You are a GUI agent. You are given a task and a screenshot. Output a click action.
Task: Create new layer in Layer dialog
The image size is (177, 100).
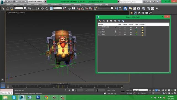[100, 21]
